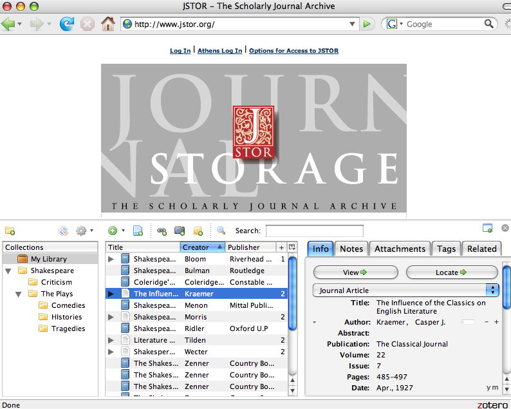Create a new collection folder icon
511x409 pixels.
tap(10, 231)
